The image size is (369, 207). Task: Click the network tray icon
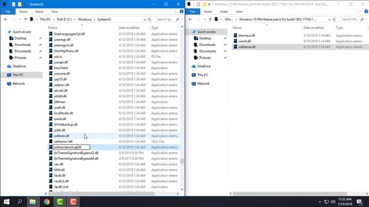326,202
